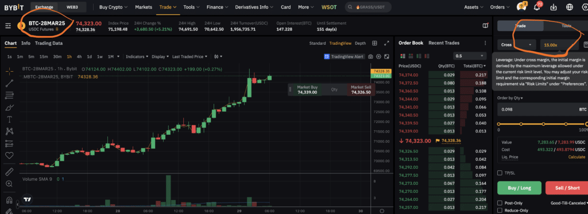Switch to Tools in trade panel
The width and height of the screenshot is (588, 214).
tap(566, 26)
